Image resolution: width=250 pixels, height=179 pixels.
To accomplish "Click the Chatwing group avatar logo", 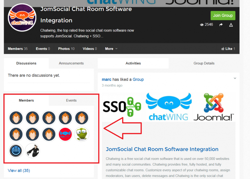I will click(22, 17).
